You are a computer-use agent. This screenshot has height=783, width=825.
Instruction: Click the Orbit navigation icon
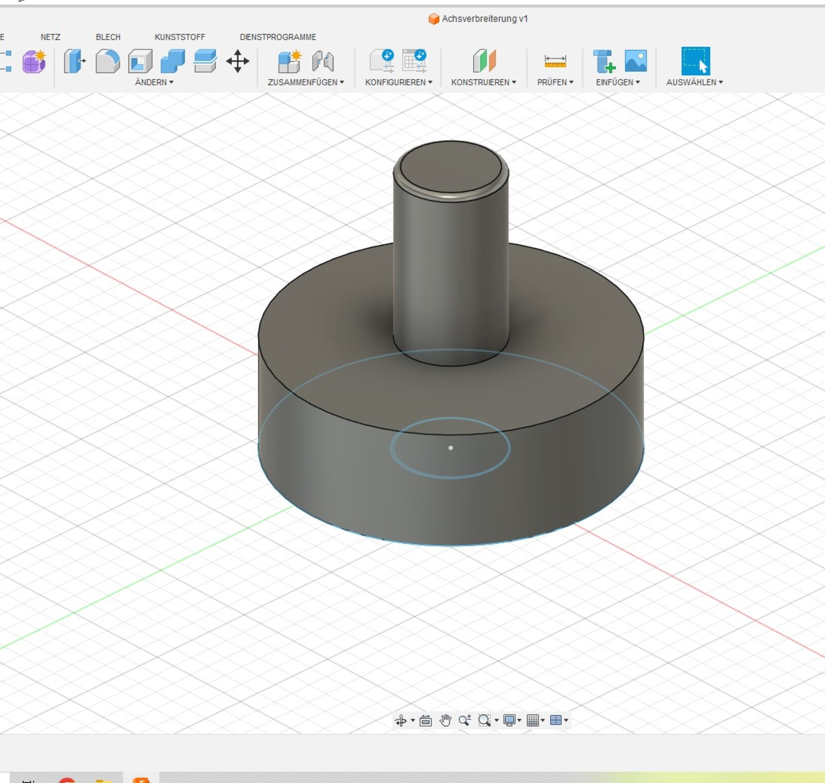[401, 720]
